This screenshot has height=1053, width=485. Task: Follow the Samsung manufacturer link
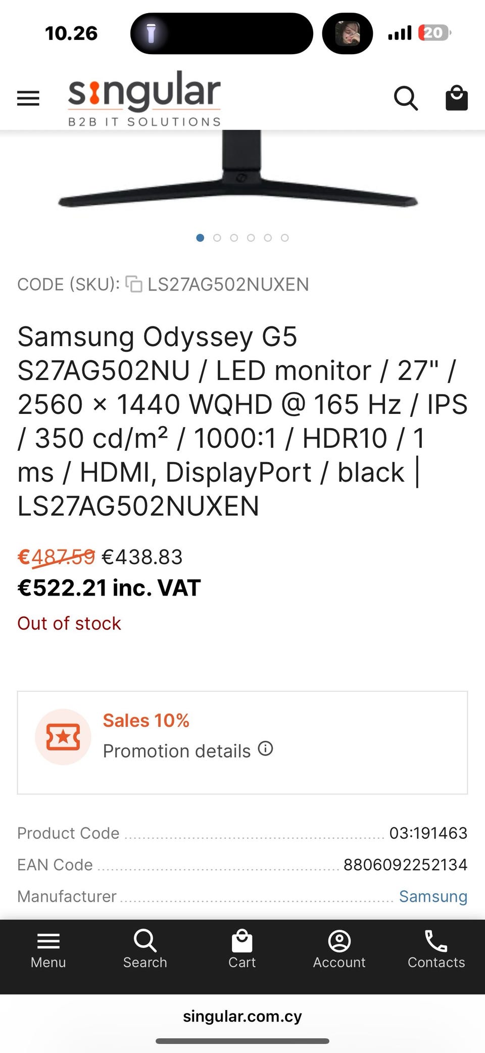[x=433, y=896]
